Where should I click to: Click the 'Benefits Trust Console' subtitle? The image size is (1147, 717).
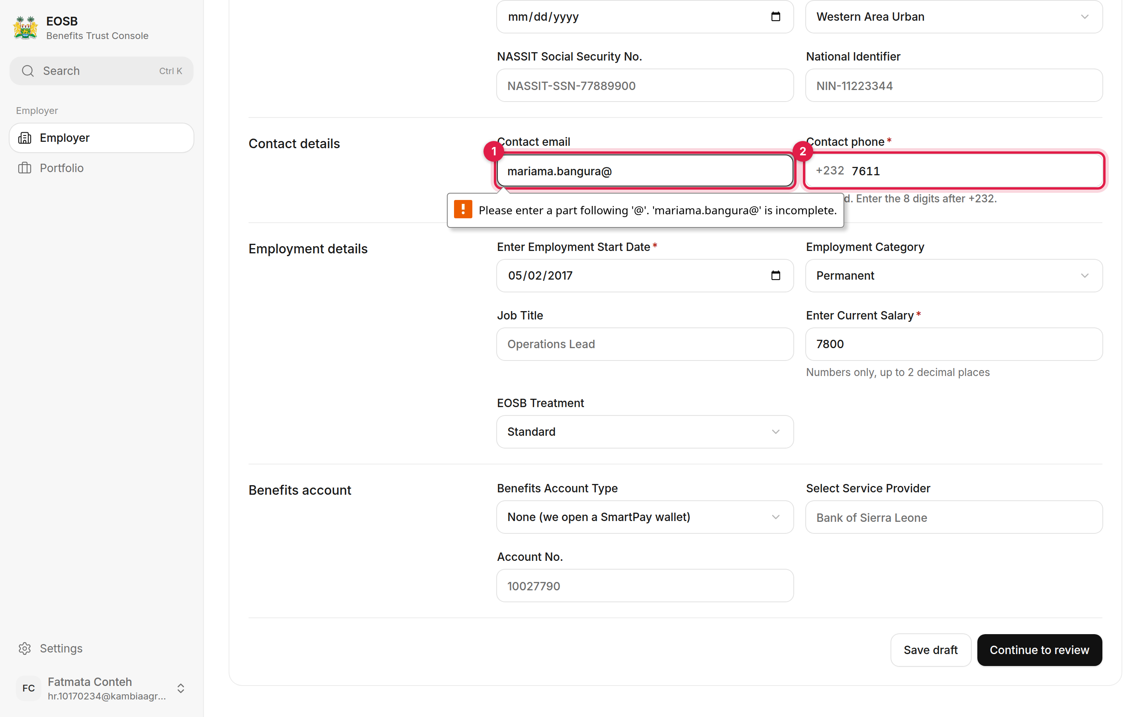(x=97, y=35)
